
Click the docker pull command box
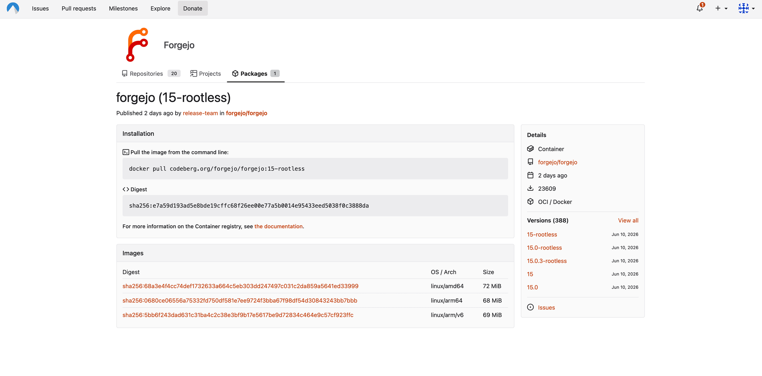[315, 169]
